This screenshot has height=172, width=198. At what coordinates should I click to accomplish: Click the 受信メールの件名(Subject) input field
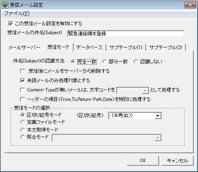click(126, 34)
